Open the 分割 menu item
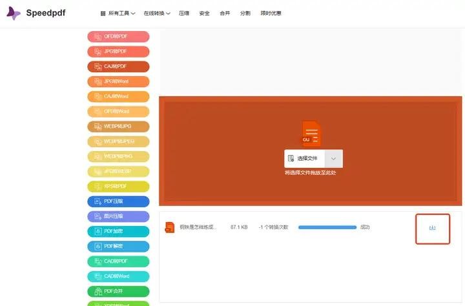This screenshot has width=465, height=306. tap(245, 13)
